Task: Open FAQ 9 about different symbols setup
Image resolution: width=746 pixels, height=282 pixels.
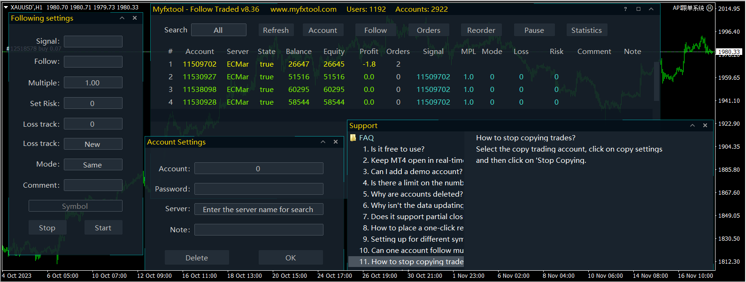Action: [407, 239]
